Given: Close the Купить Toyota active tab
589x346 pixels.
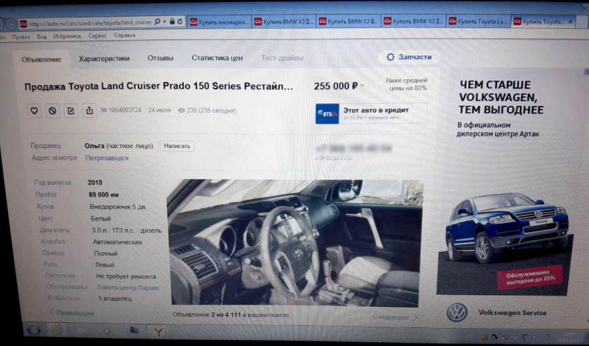Looking at the screenshot, I should [570, 22].
